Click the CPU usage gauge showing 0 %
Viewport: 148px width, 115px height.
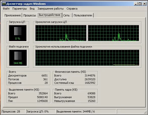click(18, 33)
